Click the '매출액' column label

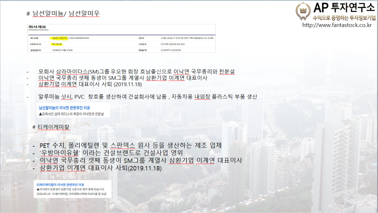(x=142, y=50)
